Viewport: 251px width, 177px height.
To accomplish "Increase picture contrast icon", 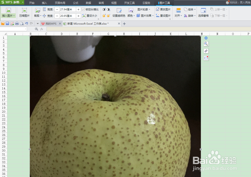I will [104, 10].
